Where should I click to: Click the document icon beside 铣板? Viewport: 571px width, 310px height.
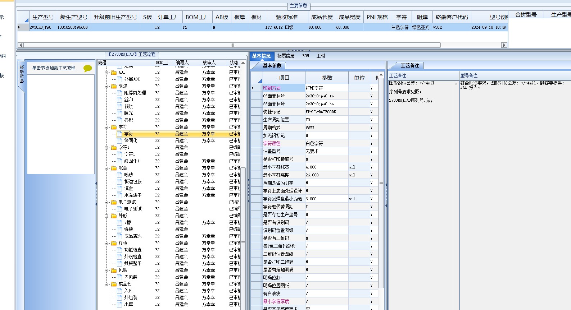coord(119,229)
